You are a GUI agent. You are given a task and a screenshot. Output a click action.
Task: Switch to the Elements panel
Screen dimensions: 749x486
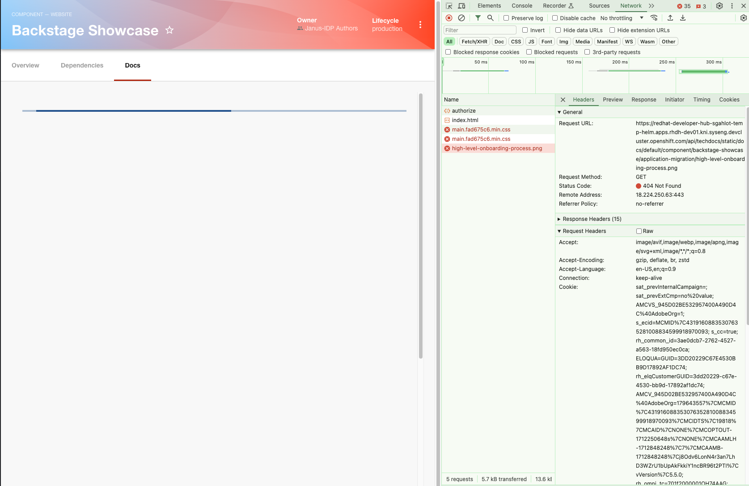tap(489, 6)
